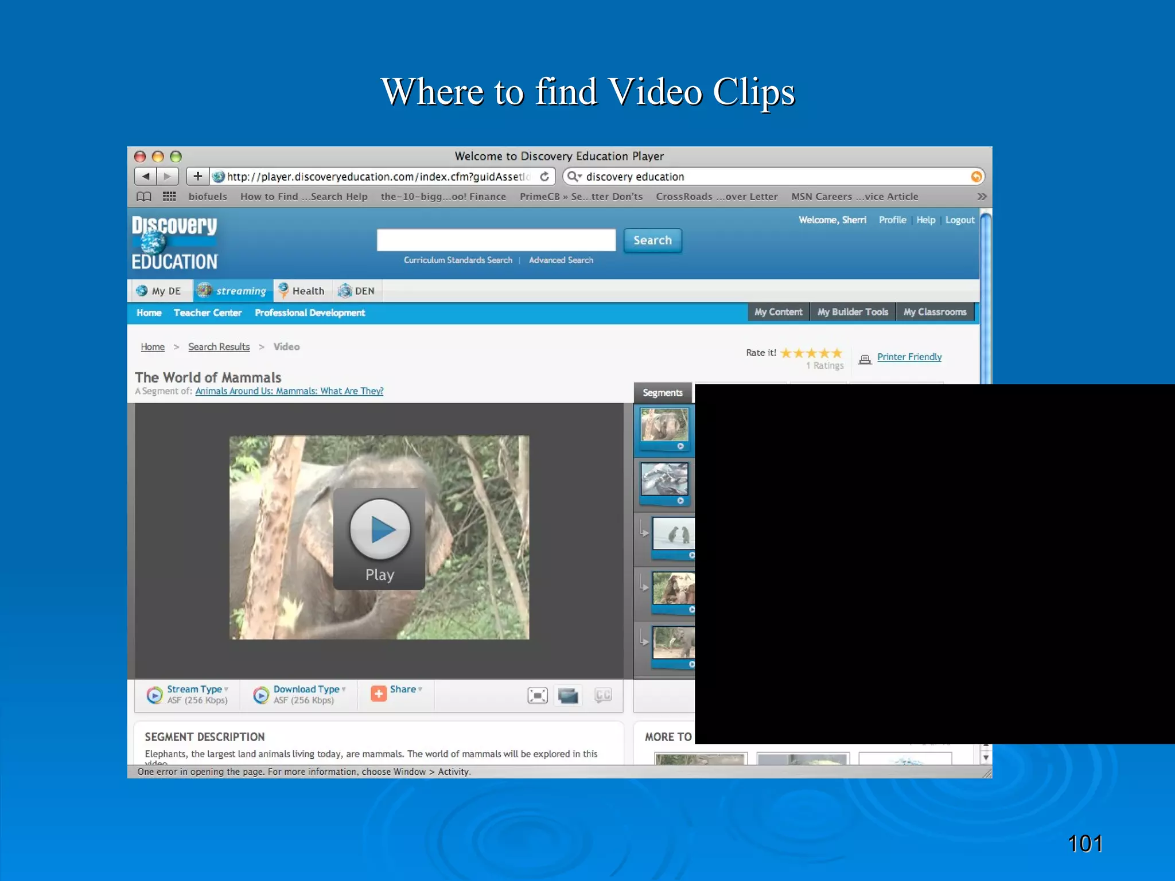
Task: Rate the video with the fifth star
Action: [837, 353]
